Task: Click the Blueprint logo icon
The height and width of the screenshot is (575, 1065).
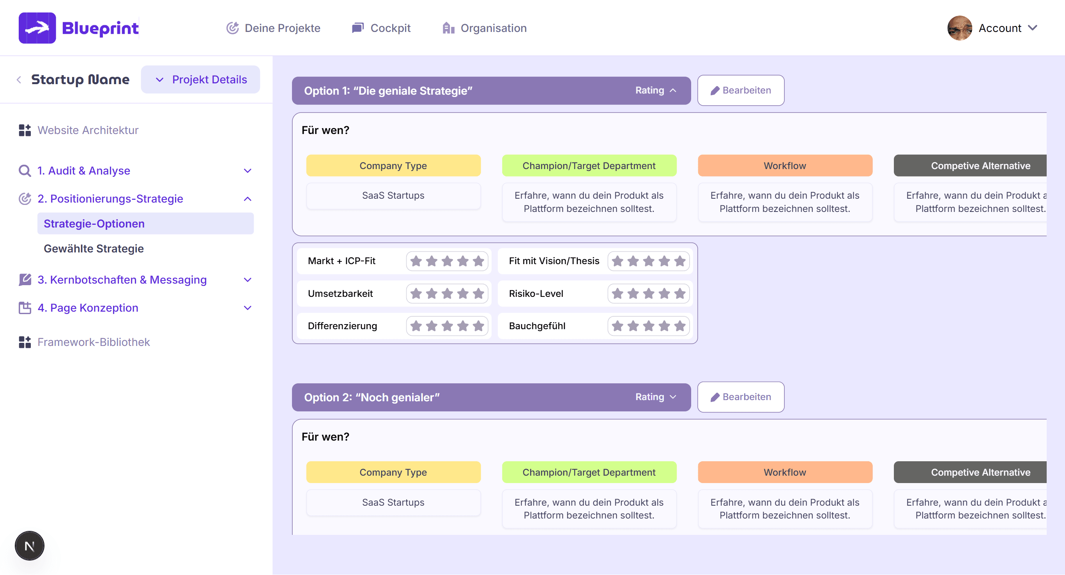Action: (x=37, y=28)
